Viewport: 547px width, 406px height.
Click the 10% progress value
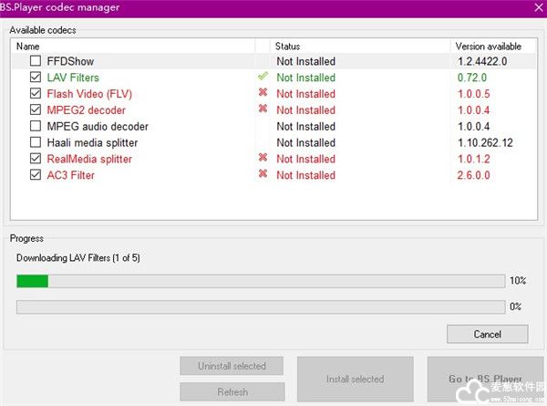(518, 281)
